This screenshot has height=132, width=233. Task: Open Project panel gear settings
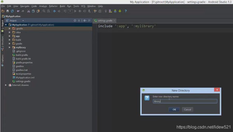click(85, 20)
